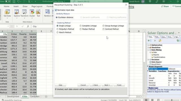Toggle the Normalize input data checkbox
This screenshot has width=181, height=101.
[x=56, y=10]
